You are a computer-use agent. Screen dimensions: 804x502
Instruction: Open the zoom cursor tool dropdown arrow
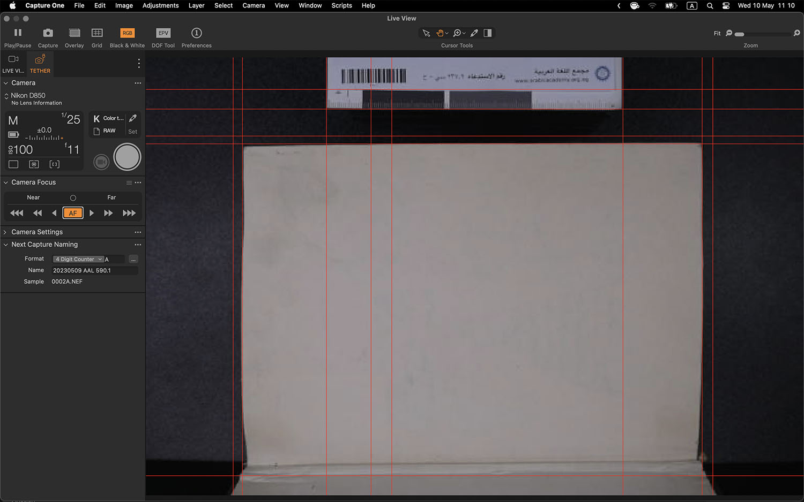(x=464, y=33)
